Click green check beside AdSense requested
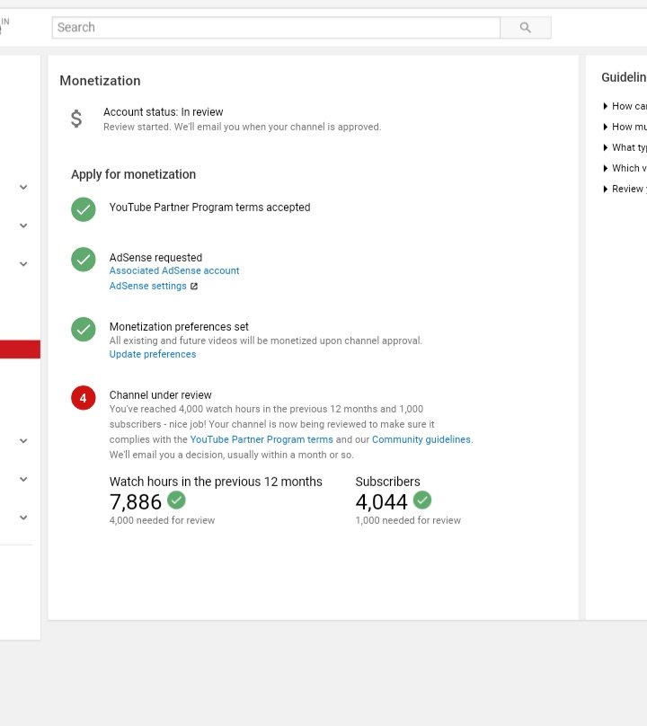Screen dimensions: 647x726 pos(84,260)
